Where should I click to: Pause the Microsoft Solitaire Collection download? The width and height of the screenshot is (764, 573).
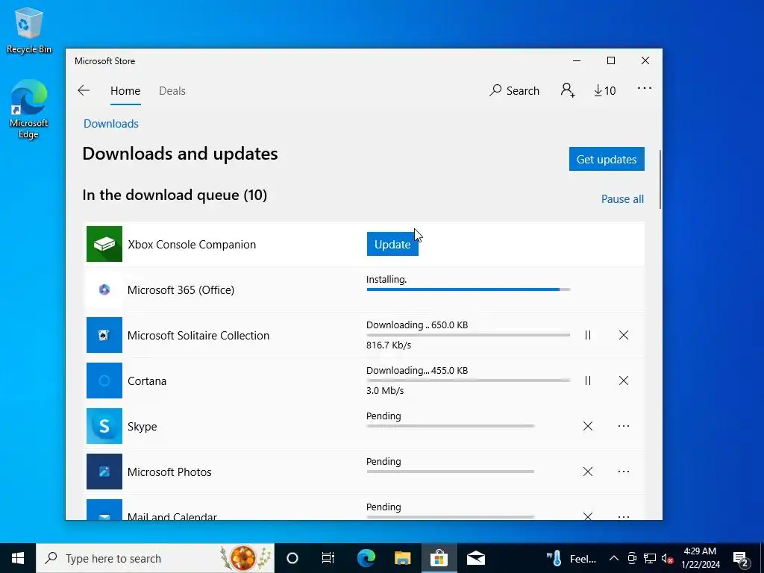[x=588, y=335]
